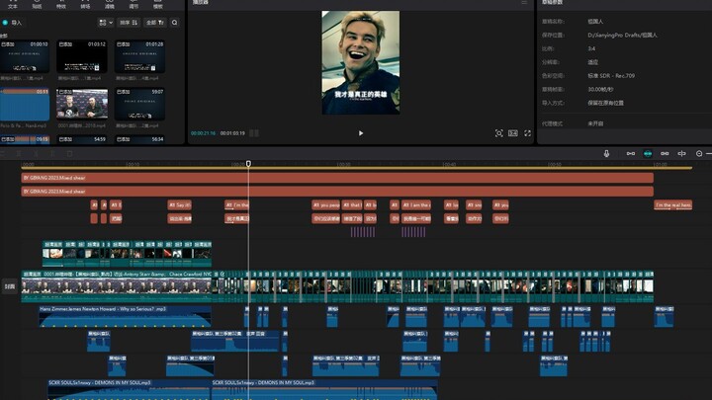Select the 'I'm the real hero' subtitle clip
712x400 pixels.
(672, 205)
